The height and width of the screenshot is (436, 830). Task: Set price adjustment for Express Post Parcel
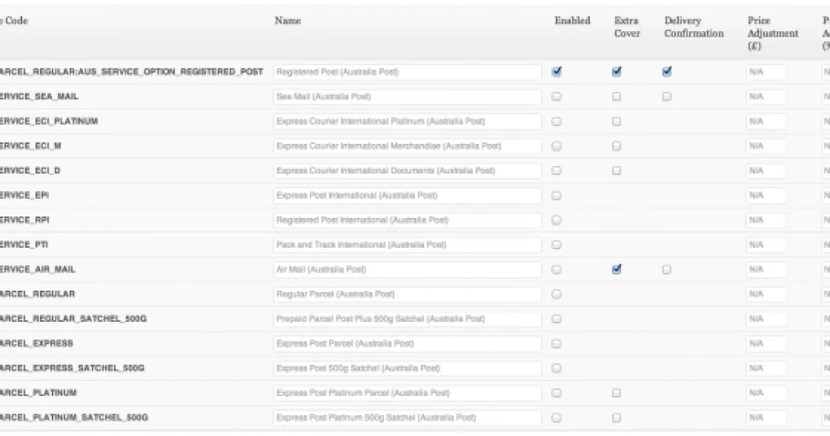766,344
